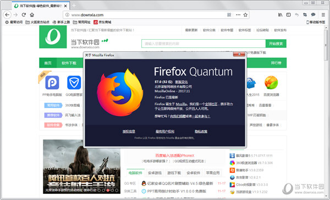Click the PP assistant app icon
330x200 pixels.
[52, 83]
